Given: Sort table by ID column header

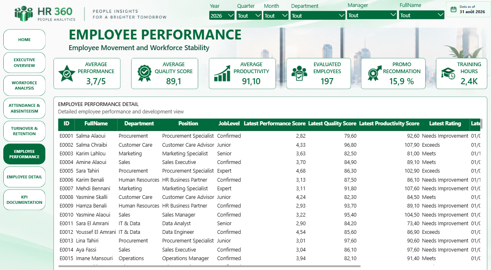Looking at the screenshot, I should click(66, 124).
